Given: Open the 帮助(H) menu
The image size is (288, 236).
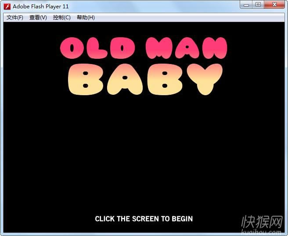Looking at the screenshot, I should [x=86, y=18].
